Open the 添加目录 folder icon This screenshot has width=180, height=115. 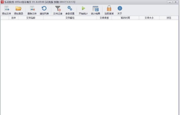[x=19, y=8]
